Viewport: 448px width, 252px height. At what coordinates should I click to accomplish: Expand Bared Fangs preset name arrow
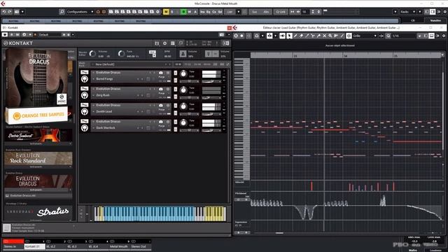(93, 79)
